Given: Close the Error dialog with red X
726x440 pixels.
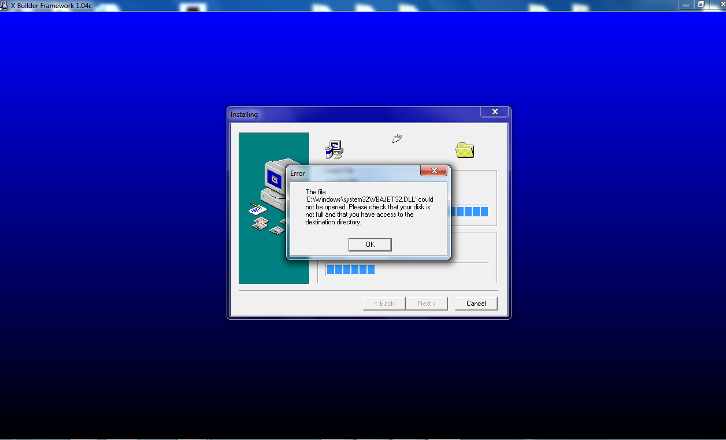Looking at the screenshot, I should tap(433, 171).
